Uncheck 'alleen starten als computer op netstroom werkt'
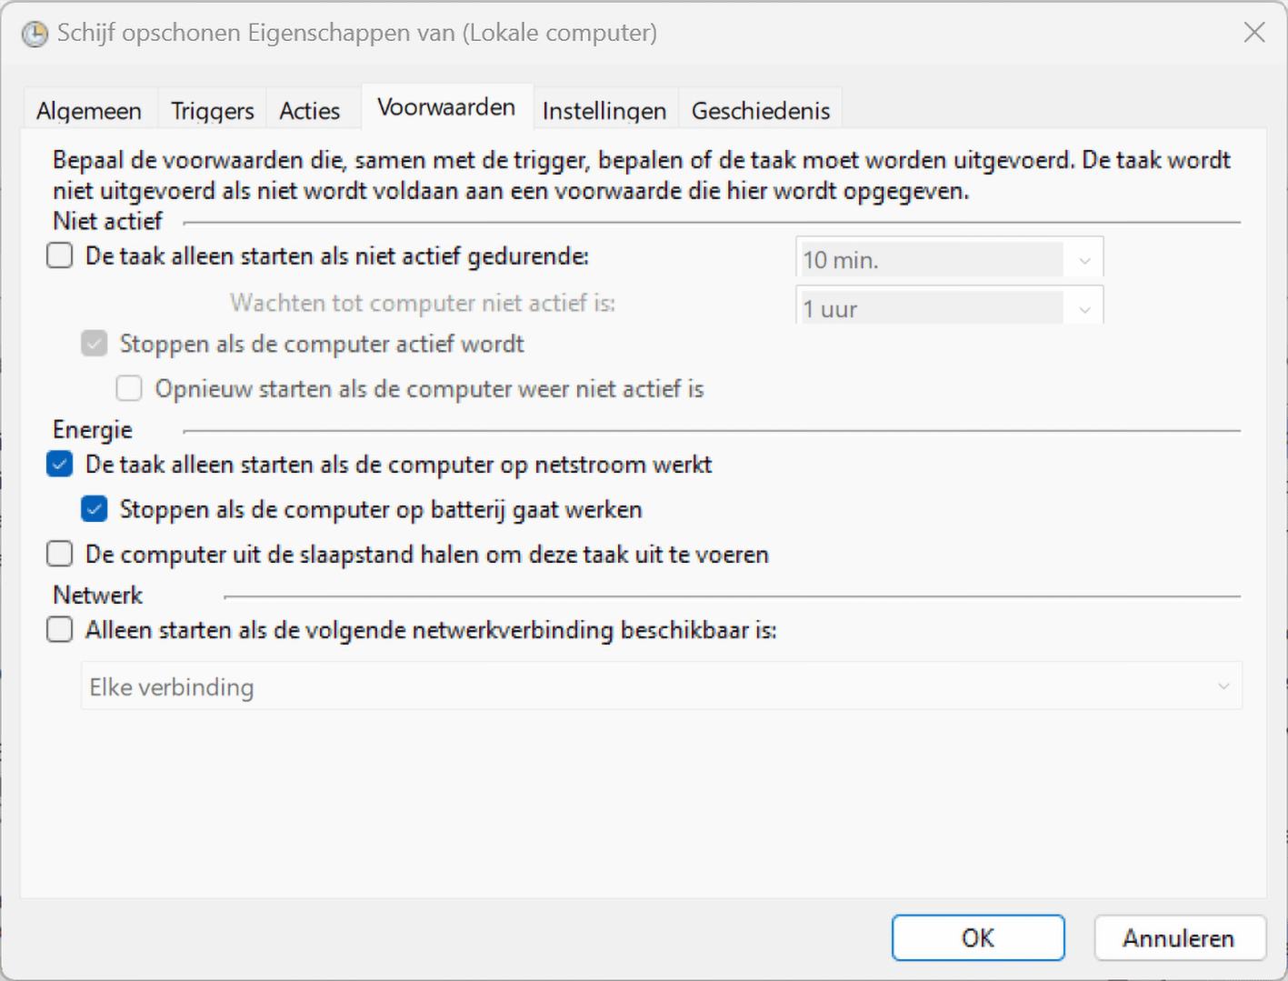The width and height of the screenshot is (1288, 981). click(x=60, y=465)
